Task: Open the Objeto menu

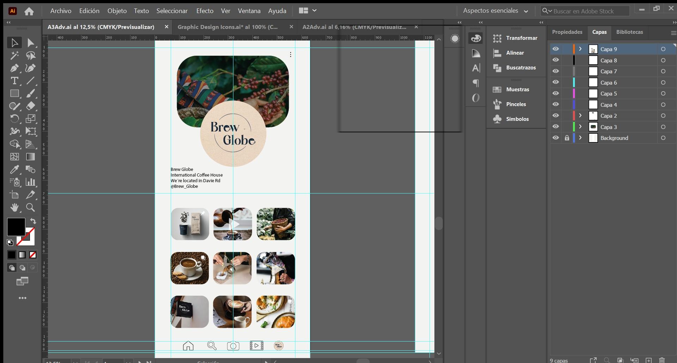Action: (x=117, y=11)
